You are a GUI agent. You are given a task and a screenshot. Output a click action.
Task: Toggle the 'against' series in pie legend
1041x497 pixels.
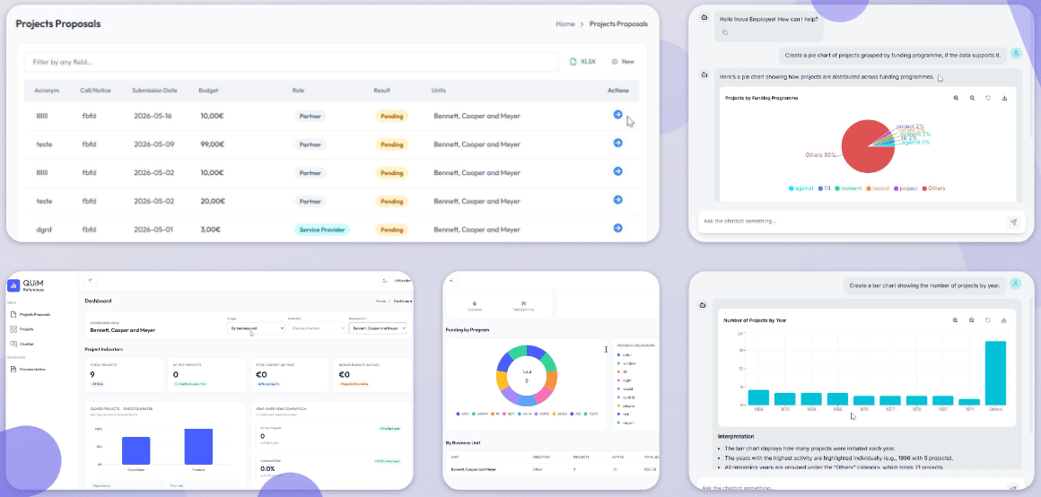[x=800, y=188]
